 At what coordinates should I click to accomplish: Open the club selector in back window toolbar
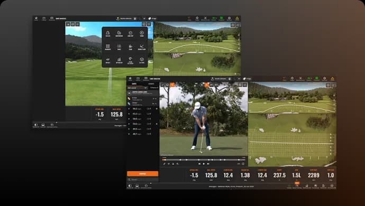coord(152,18)
